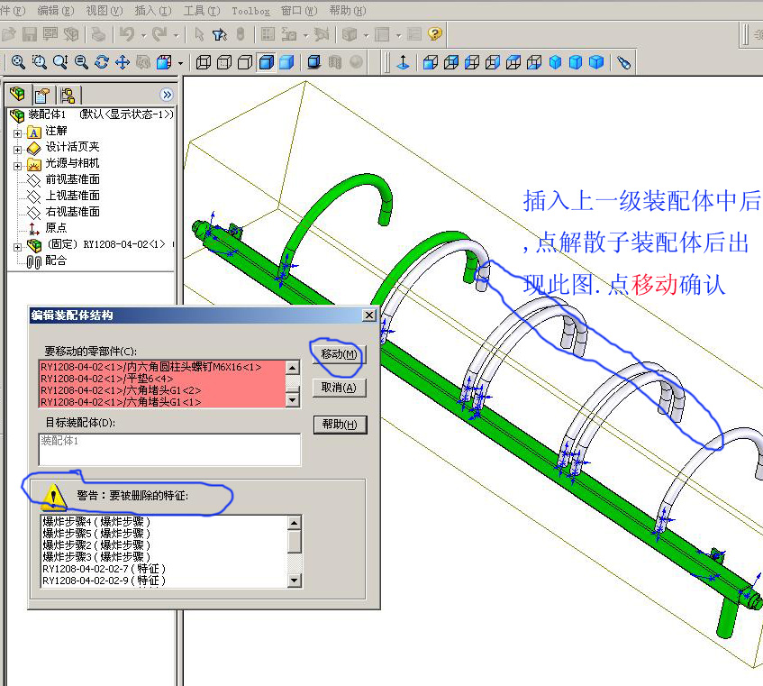Switch to the Top view
This screenshot has width=763, height=686.
(513, 62)
